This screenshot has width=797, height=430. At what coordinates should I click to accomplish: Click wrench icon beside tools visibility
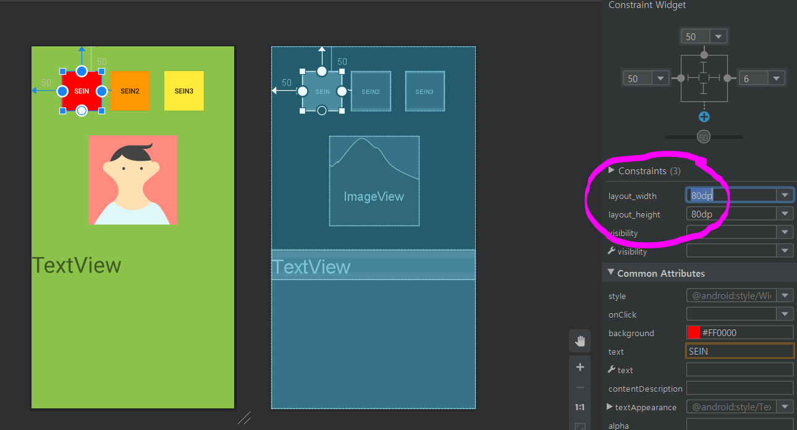point(612,251)
